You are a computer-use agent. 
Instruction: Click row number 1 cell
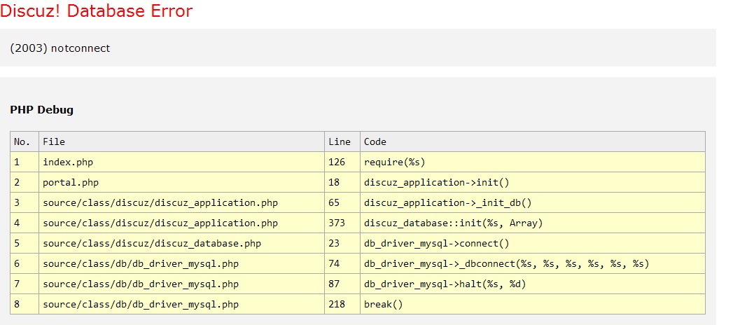pyautogui.click(x=25, y=162)
